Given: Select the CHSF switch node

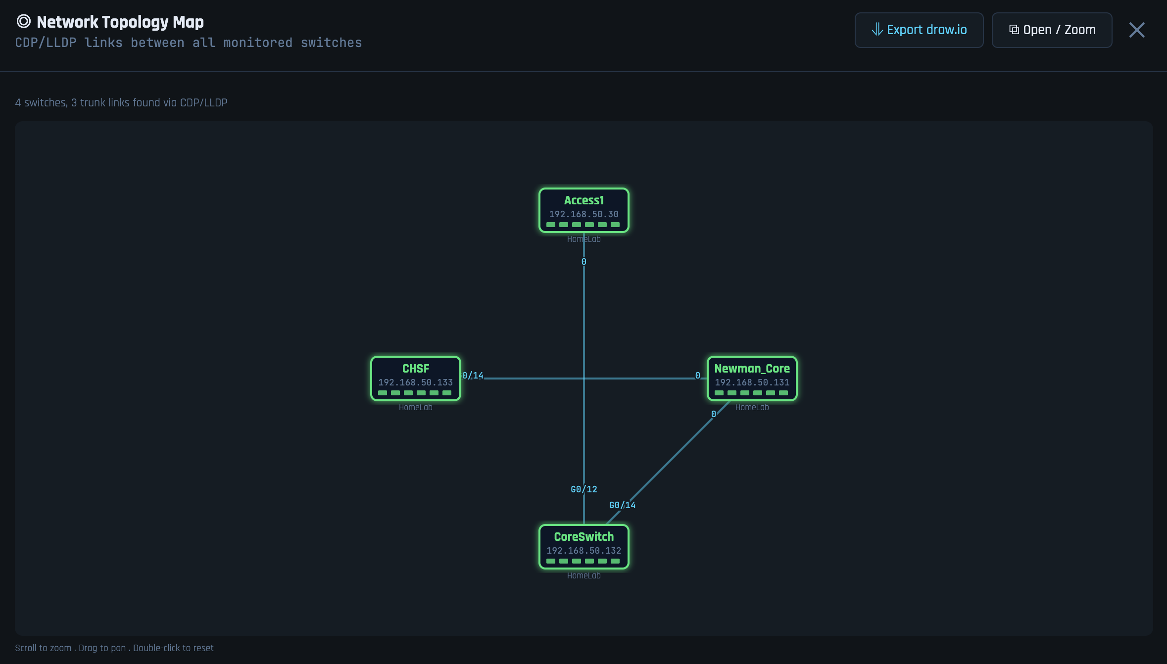Looking at the screenshot, I should tap(415, 379).
